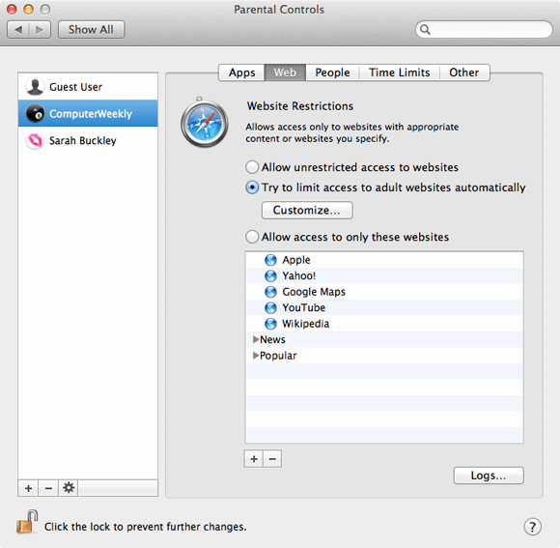Minimize the Parental Controls window
Image resolution: width=560 pixels, height=548 pixels.
[x=29, y=9]
